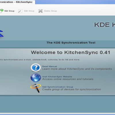Click the Edit Group pencil icon
115x115 pixels.
(20, 11)
